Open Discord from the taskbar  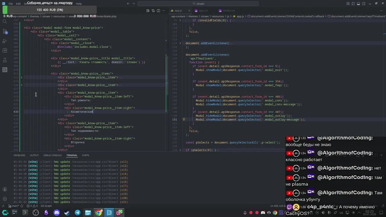click(56, 212)
